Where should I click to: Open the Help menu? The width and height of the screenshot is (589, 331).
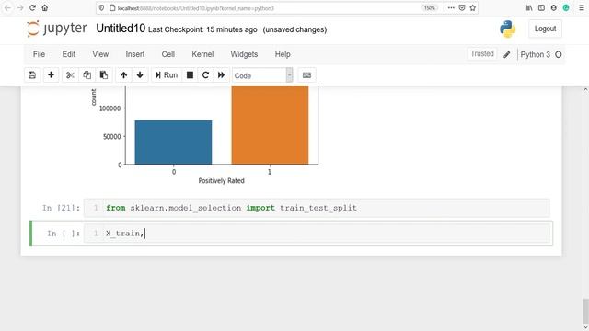coord(283,54)
